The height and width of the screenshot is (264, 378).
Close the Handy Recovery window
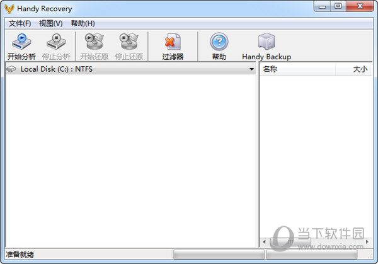360,6
